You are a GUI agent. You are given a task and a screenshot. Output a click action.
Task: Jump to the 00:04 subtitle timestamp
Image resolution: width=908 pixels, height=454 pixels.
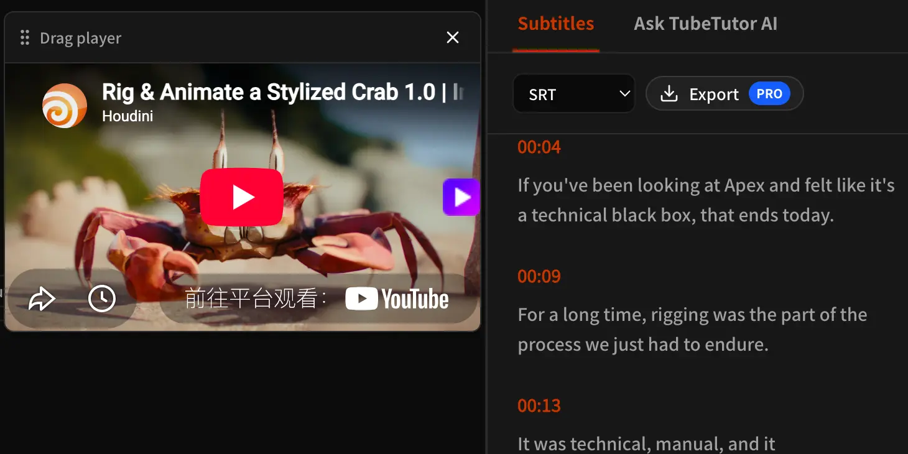click(x=539, y=147)
